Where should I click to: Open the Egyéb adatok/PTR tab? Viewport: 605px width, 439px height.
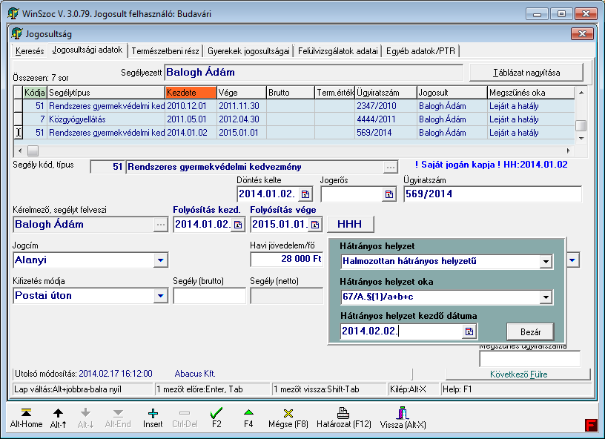(x=420, y=51)
